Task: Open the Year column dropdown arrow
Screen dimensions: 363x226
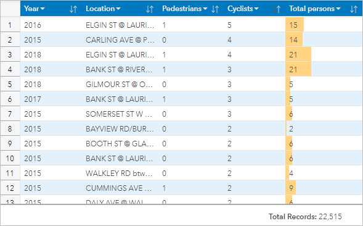Action: point(43,9)
